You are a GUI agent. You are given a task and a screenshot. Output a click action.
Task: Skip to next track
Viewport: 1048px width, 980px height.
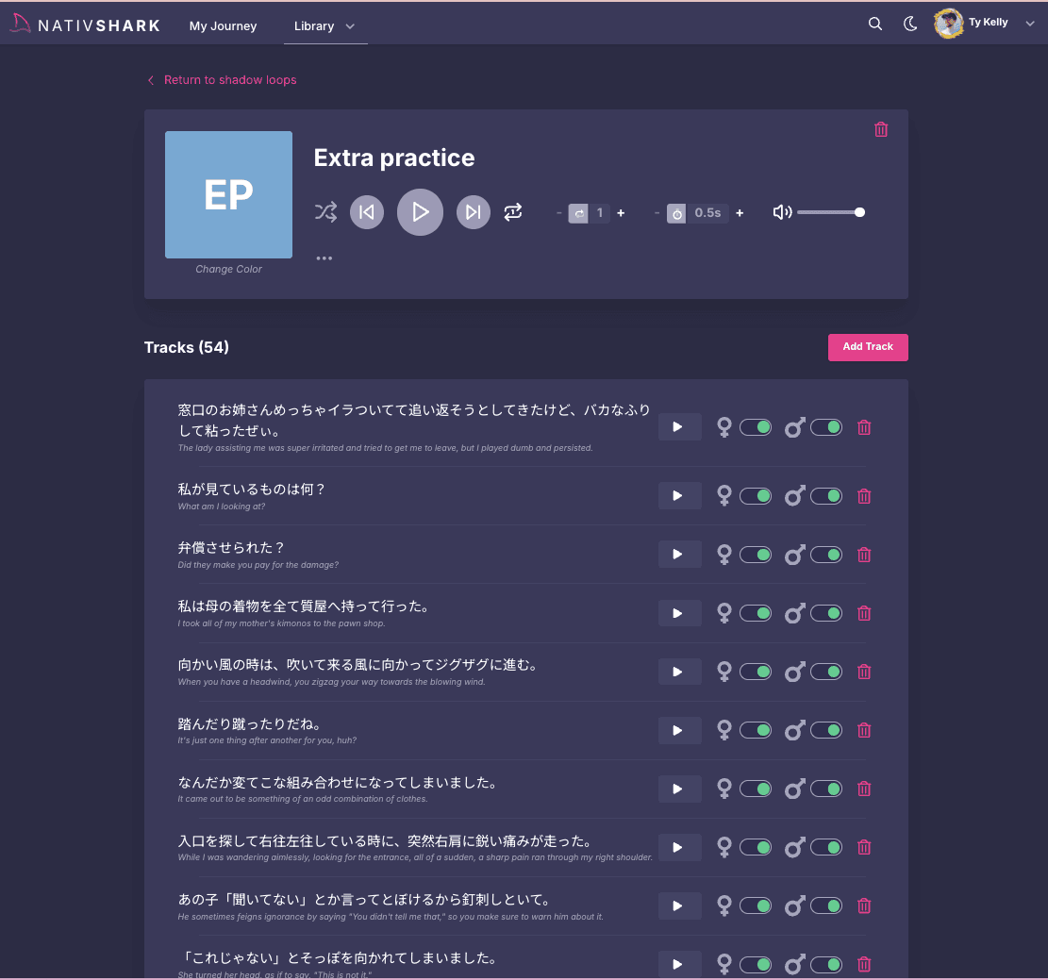[x=474, y=212]
